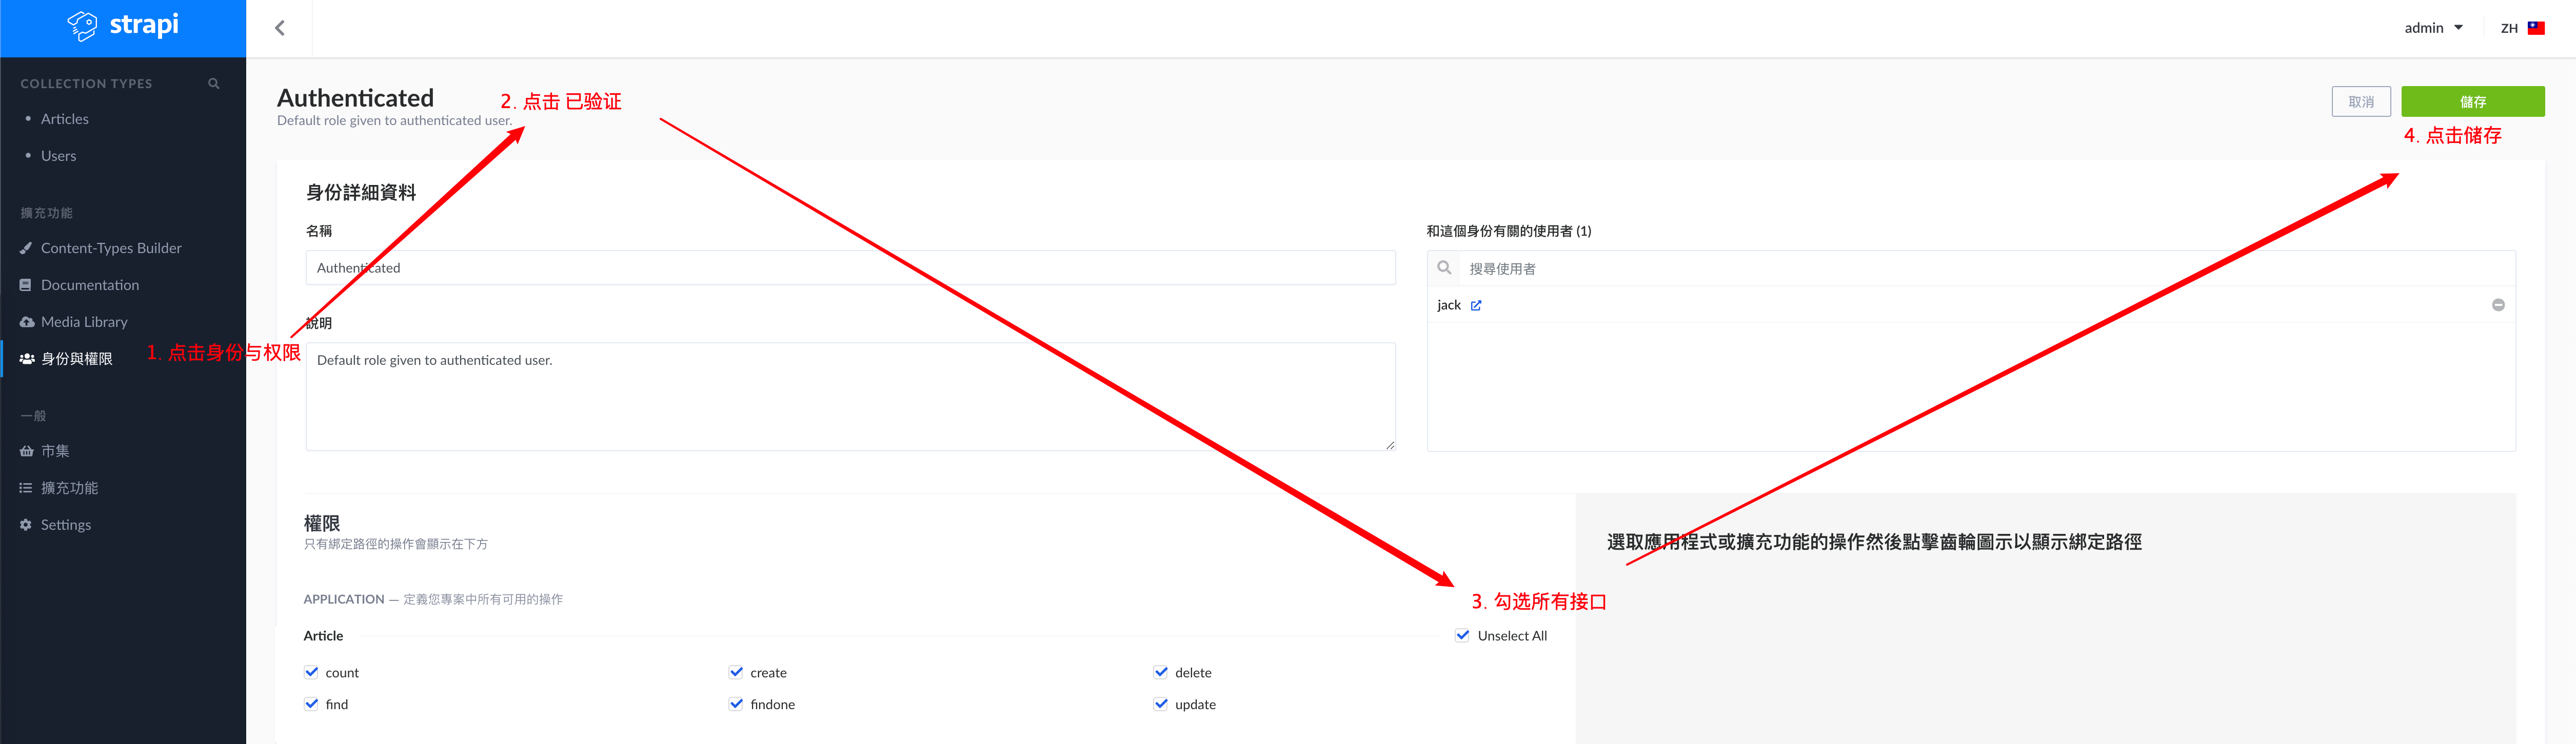Click the 取消 cancel button
The height and width of the screenshot is (744, 2576).
[2360, 102]
